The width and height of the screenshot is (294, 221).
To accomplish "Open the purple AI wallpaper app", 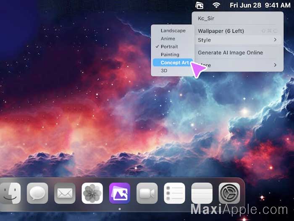I will [120, 193].
